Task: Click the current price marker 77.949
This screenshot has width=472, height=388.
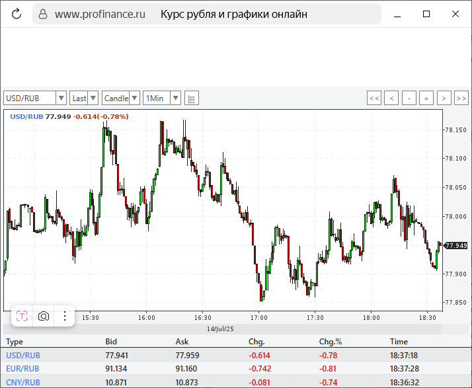Action: [455, 245]
